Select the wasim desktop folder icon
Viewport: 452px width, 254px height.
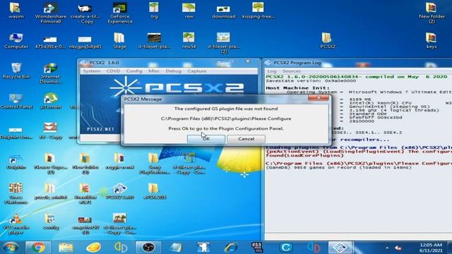coord(16,11)
